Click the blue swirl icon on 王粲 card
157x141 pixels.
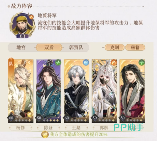click(x=86, y=62)
